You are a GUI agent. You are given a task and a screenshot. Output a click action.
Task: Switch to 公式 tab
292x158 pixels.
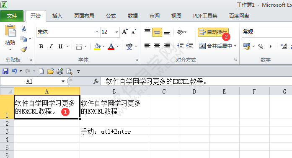point(111,16)
